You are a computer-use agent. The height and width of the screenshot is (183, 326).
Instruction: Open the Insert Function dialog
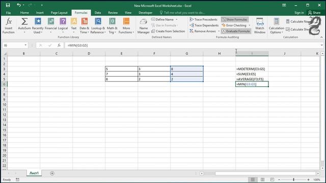tap(9, 26)
